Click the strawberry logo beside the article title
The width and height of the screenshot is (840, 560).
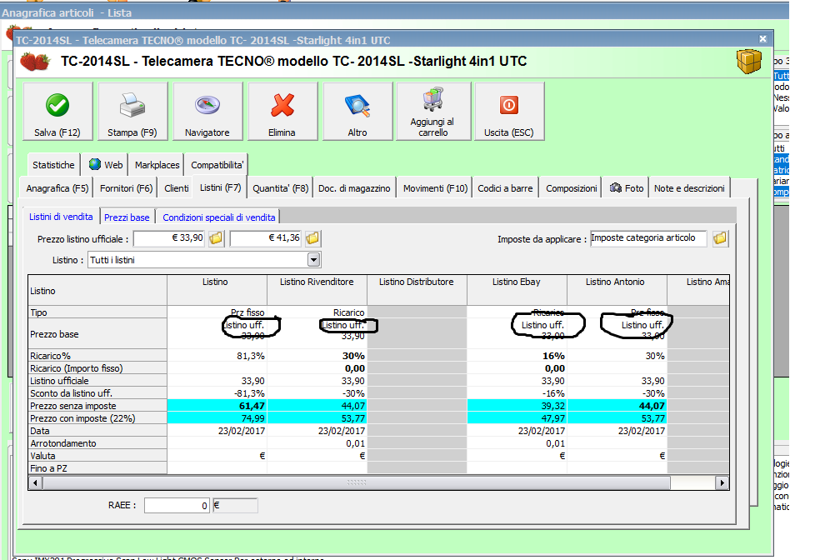(x=35, y=62)
